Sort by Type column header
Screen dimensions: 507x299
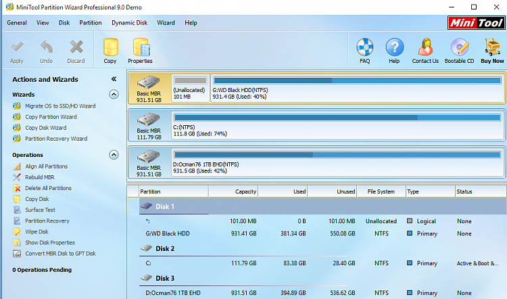point(431,191)
